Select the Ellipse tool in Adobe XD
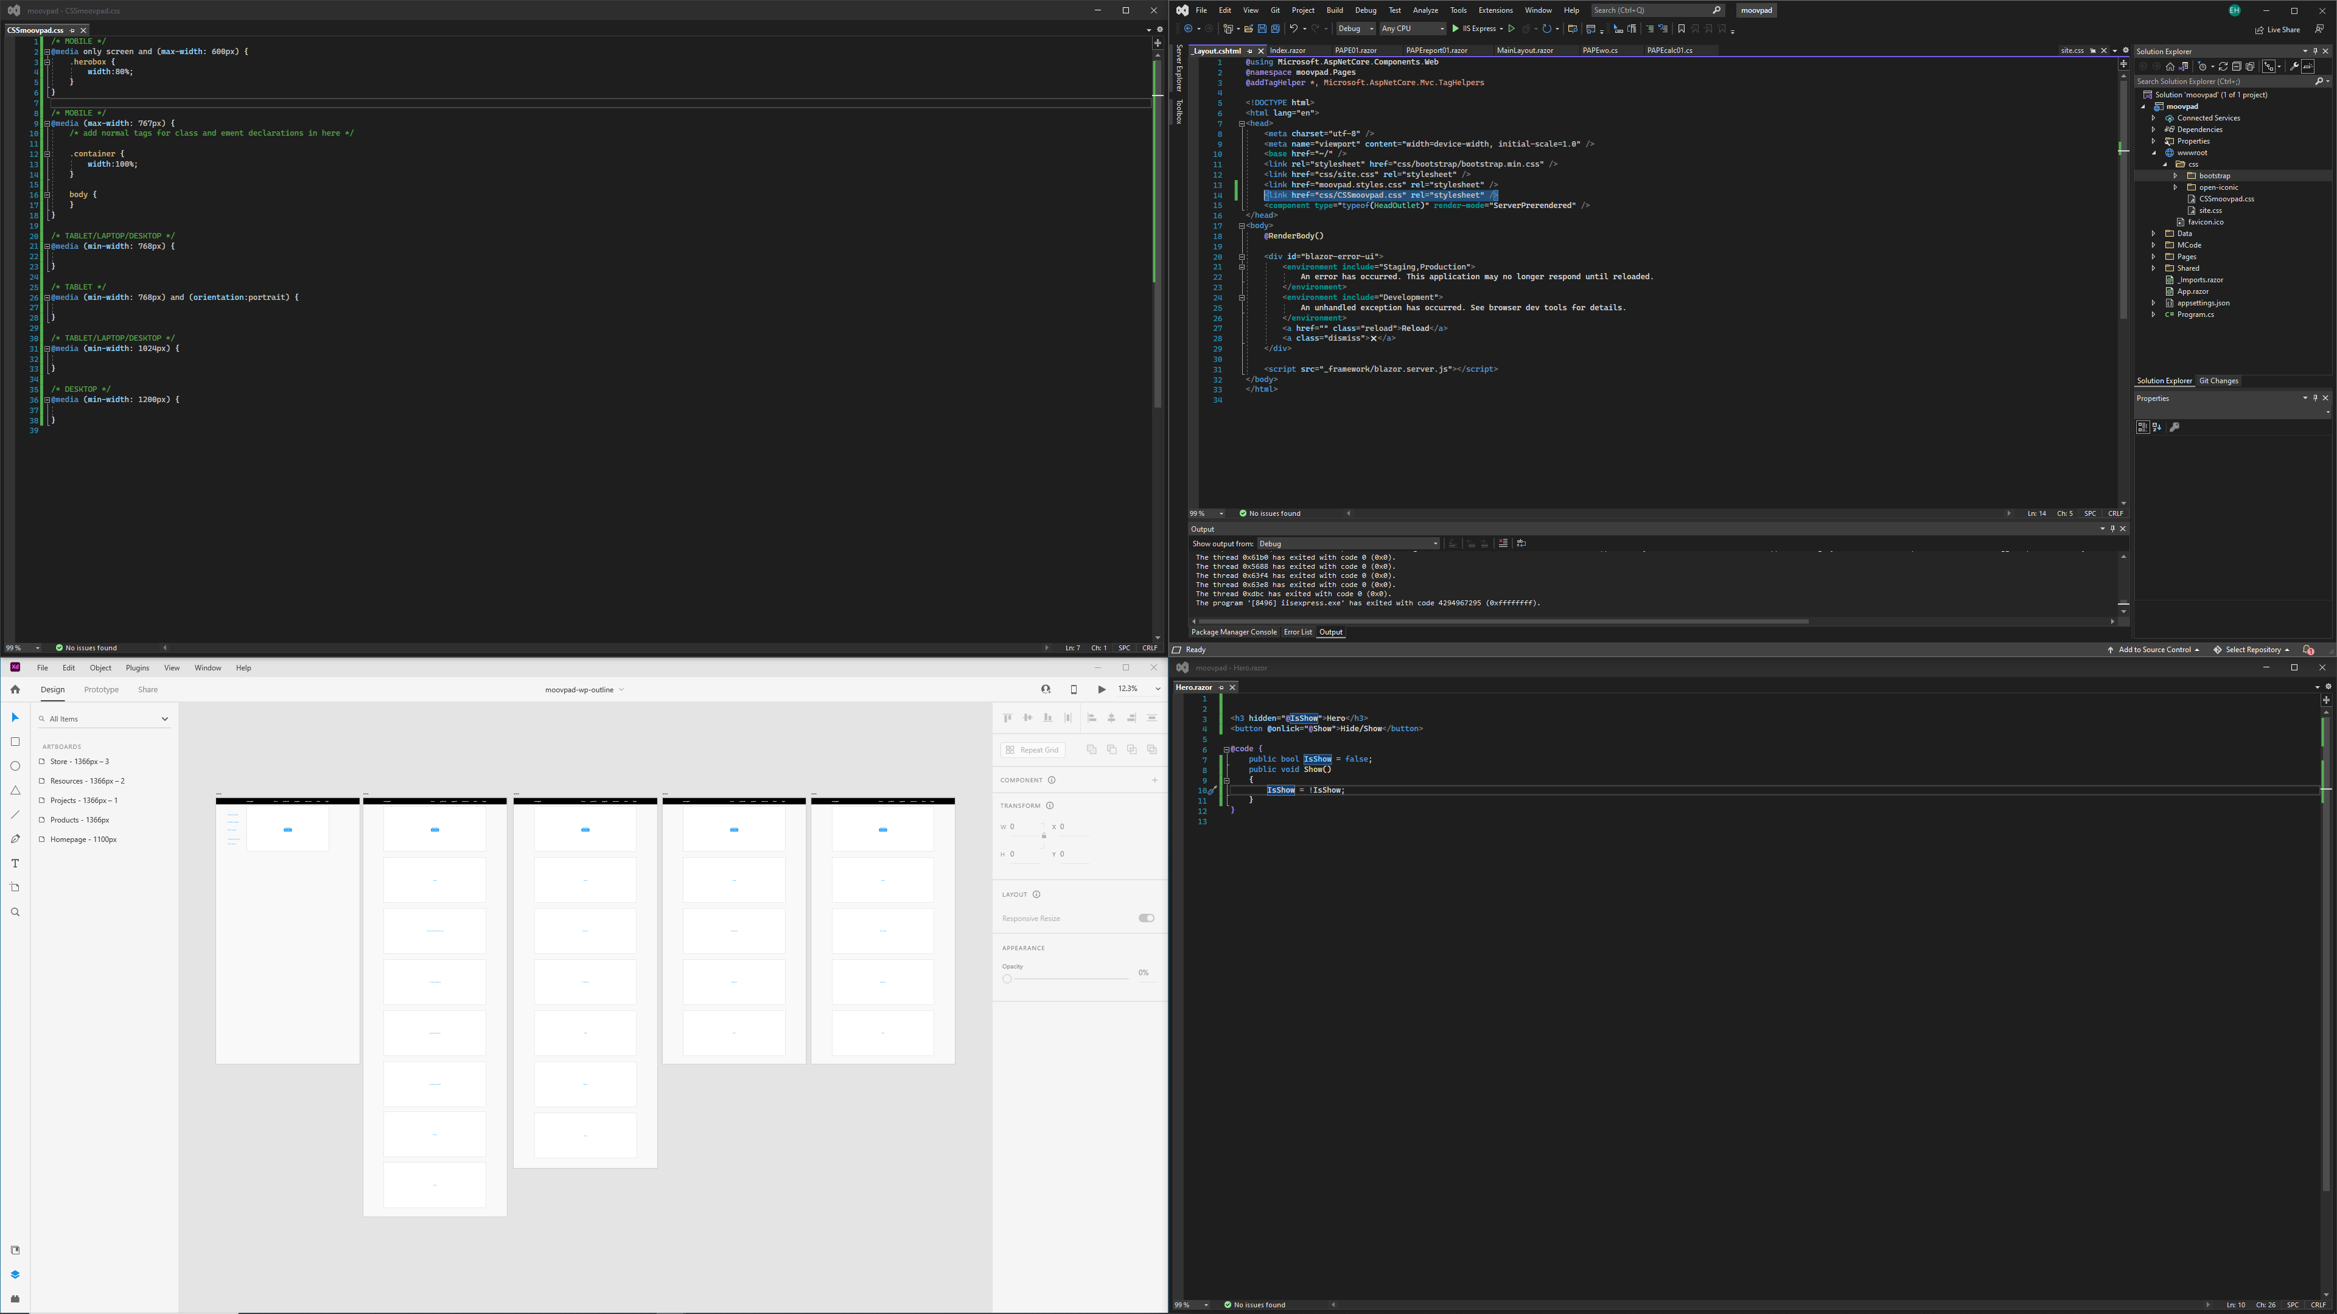 click(15, 766)
